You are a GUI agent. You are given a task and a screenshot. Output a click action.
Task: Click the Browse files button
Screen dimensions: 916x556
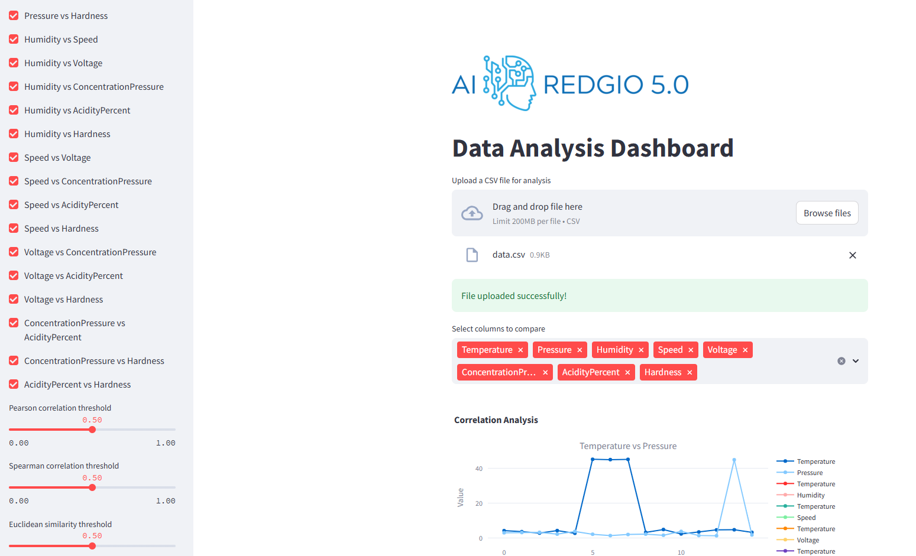click(827, 213)
